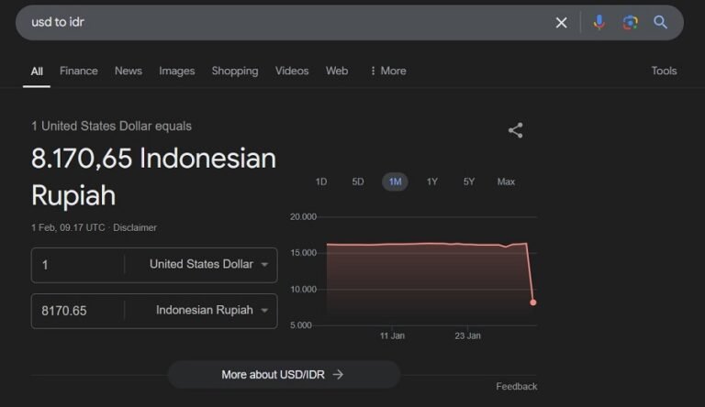Click the '11 Jan' chart axis label
This screenshot has height=407, width=705.
coord(392,336)
